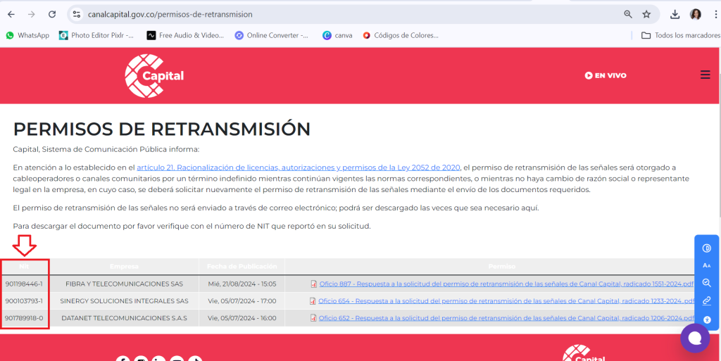Toggle the underline links accessibility icon

(706, 300)
